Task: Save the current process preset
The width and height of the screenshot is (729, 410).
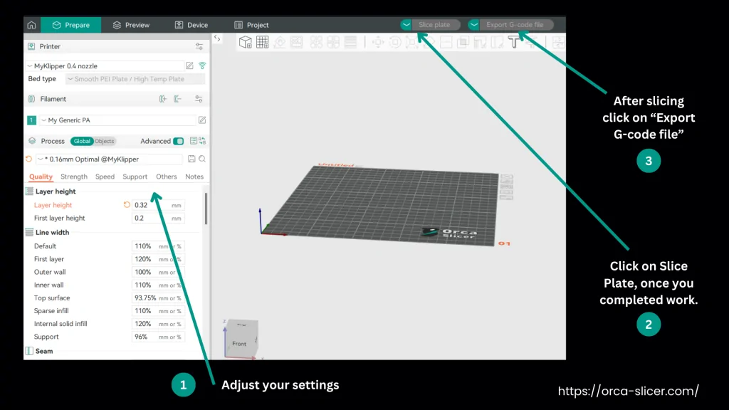Action: coord(192,159)
